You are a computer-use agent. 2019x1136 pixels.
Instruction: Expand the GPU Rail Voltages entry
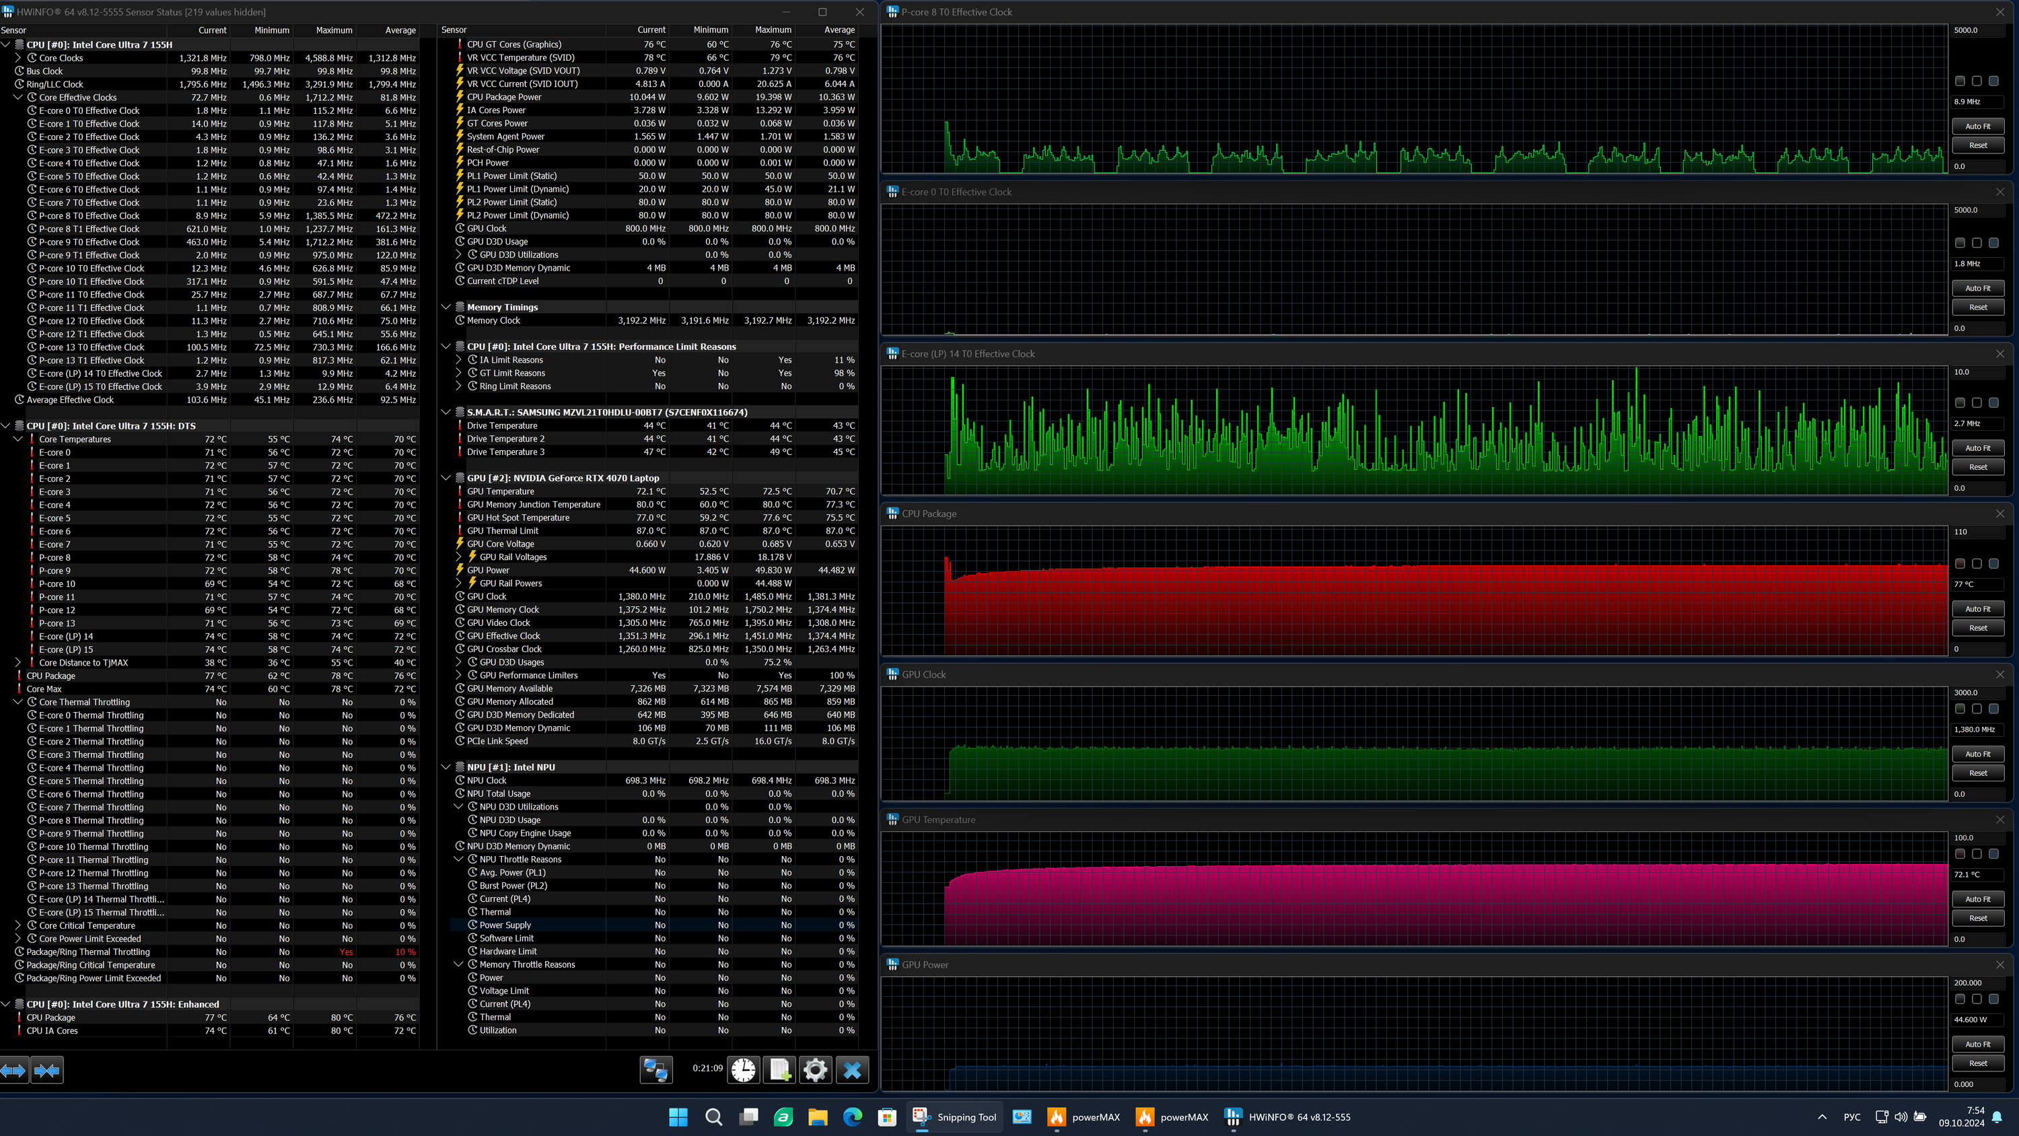[x=458, y=557]
